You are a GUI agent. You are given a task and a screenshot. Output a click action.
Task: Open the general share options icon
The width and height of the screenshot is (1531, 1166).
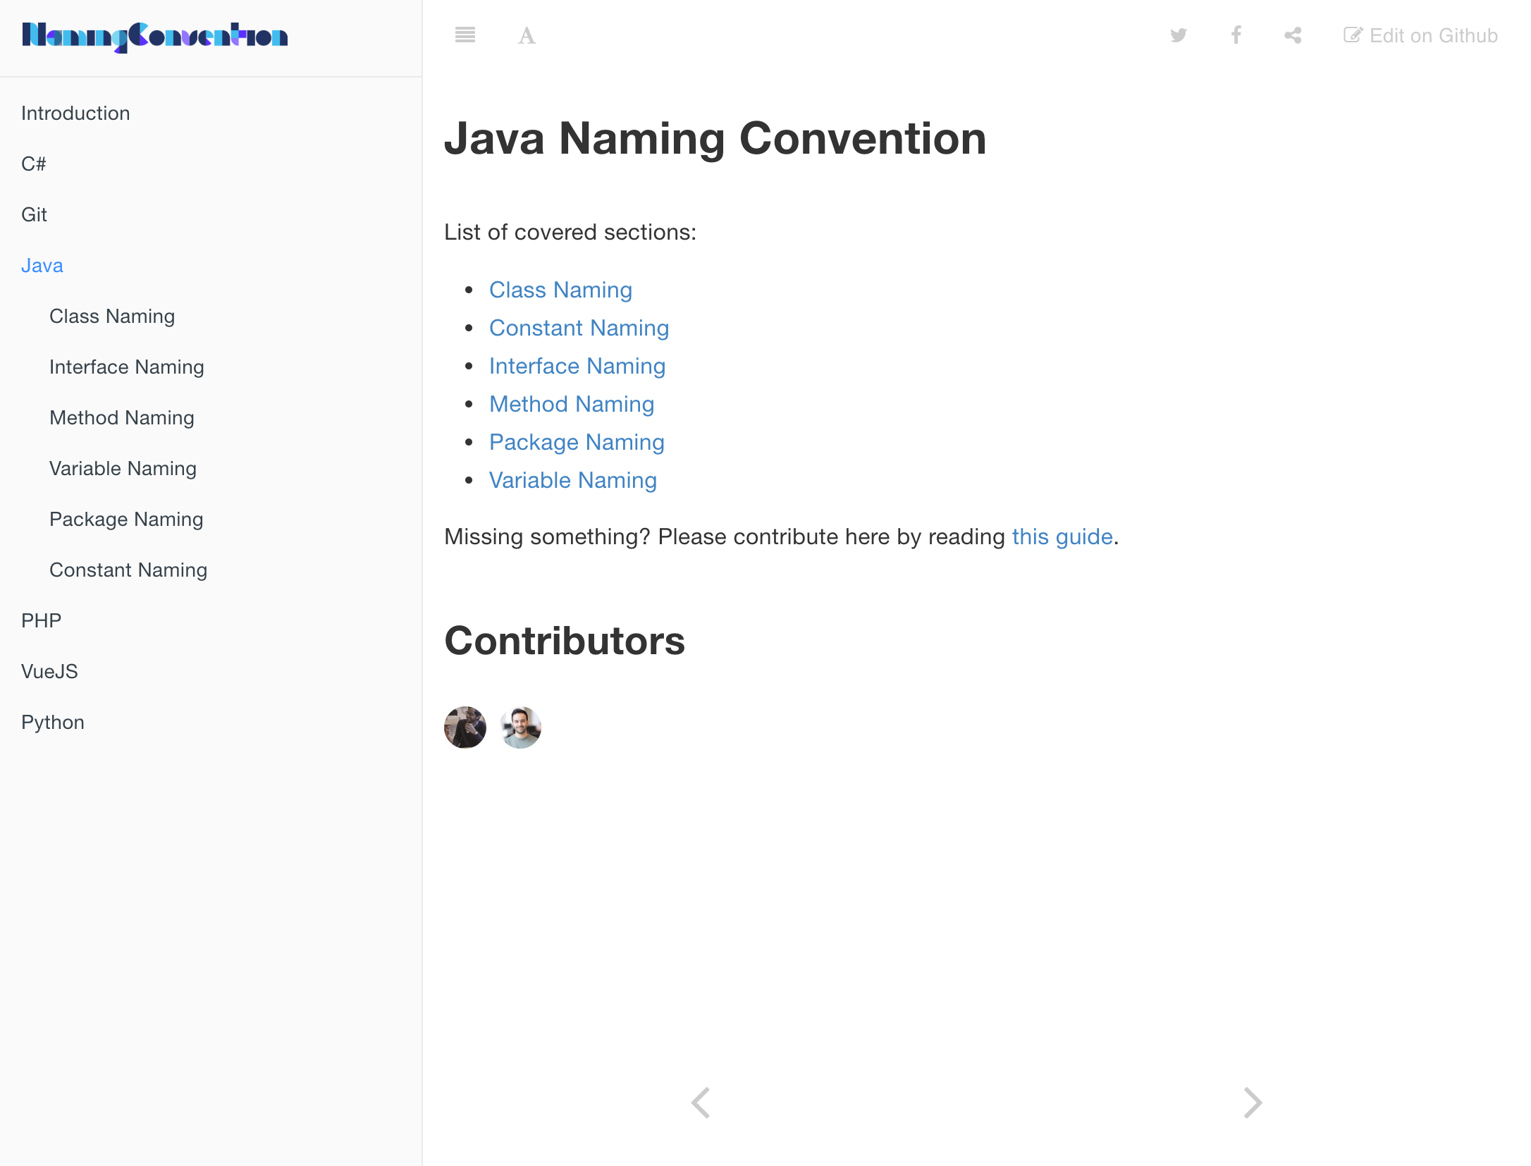[1293, 35]
